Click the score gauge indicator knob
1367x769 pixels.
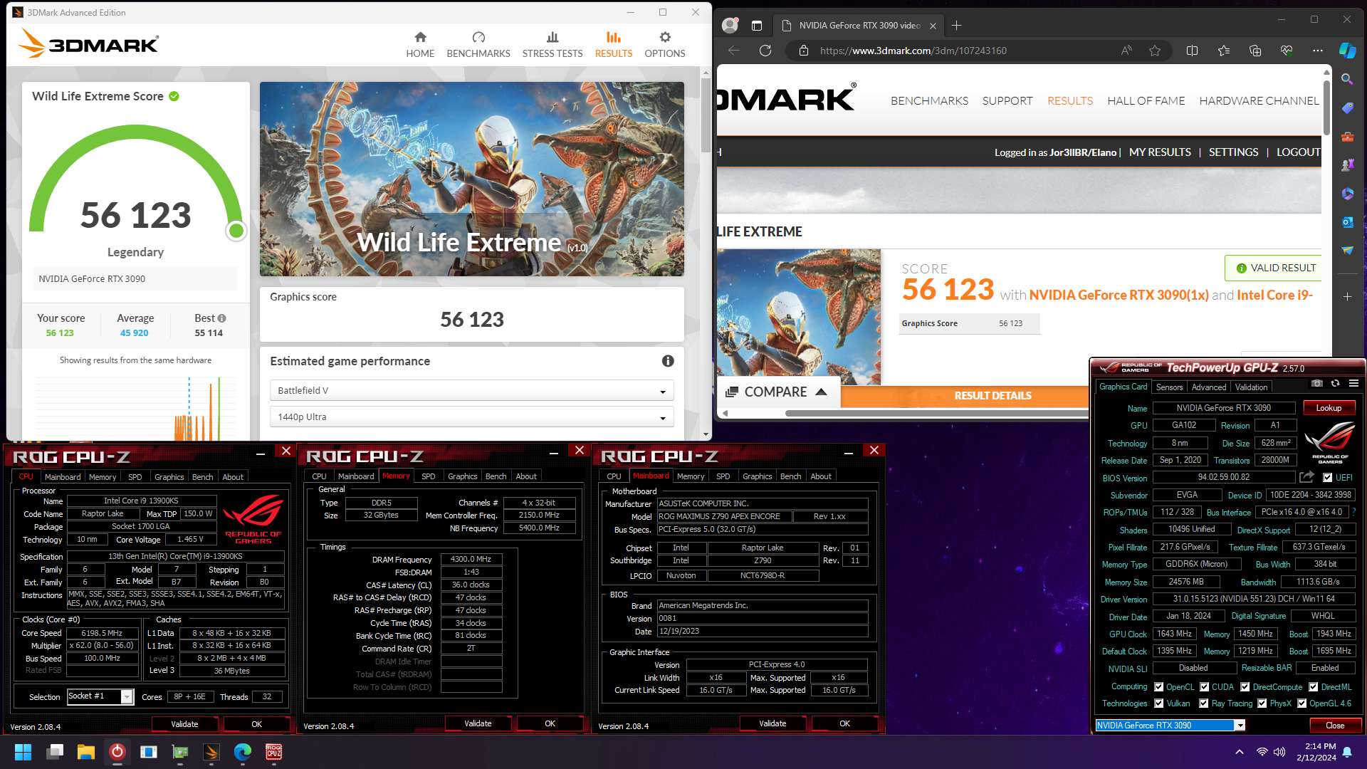click(x=236, y=231)
